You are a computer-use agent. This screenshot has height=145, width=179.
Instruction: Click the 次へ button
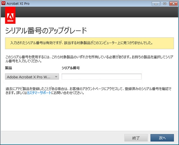(x=162, y=138)
